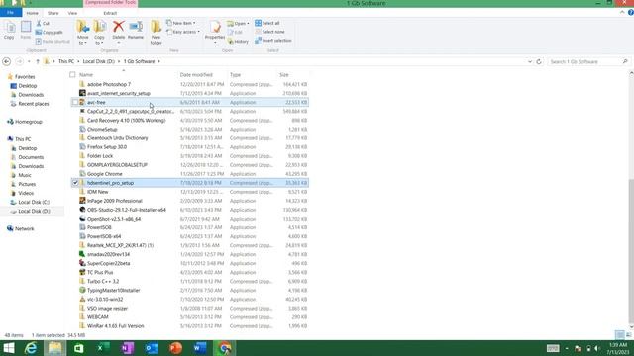Click the Move to ribbon icon
Viewport: 634px width, 356px height.
(83, 33)
